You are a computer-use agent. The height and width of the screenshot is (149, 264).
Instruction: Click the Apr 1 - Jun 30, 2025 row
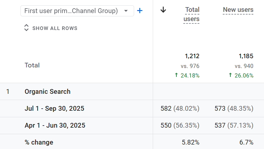tap(55, 126)
